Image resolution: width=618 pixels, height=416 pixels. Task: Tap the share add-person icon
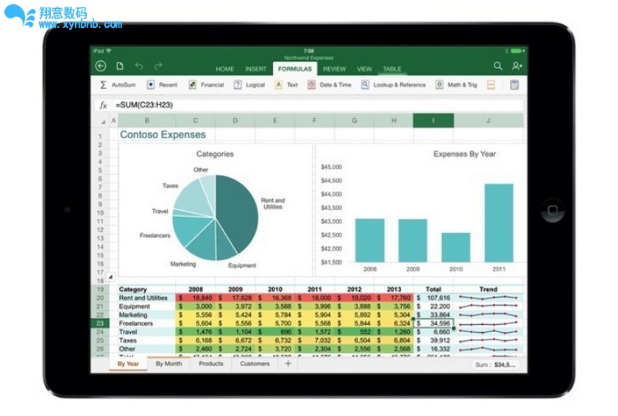[516, 66]
